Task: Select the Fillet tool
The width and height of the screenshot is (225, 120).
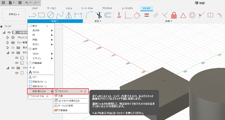Action: pos(89,15)
